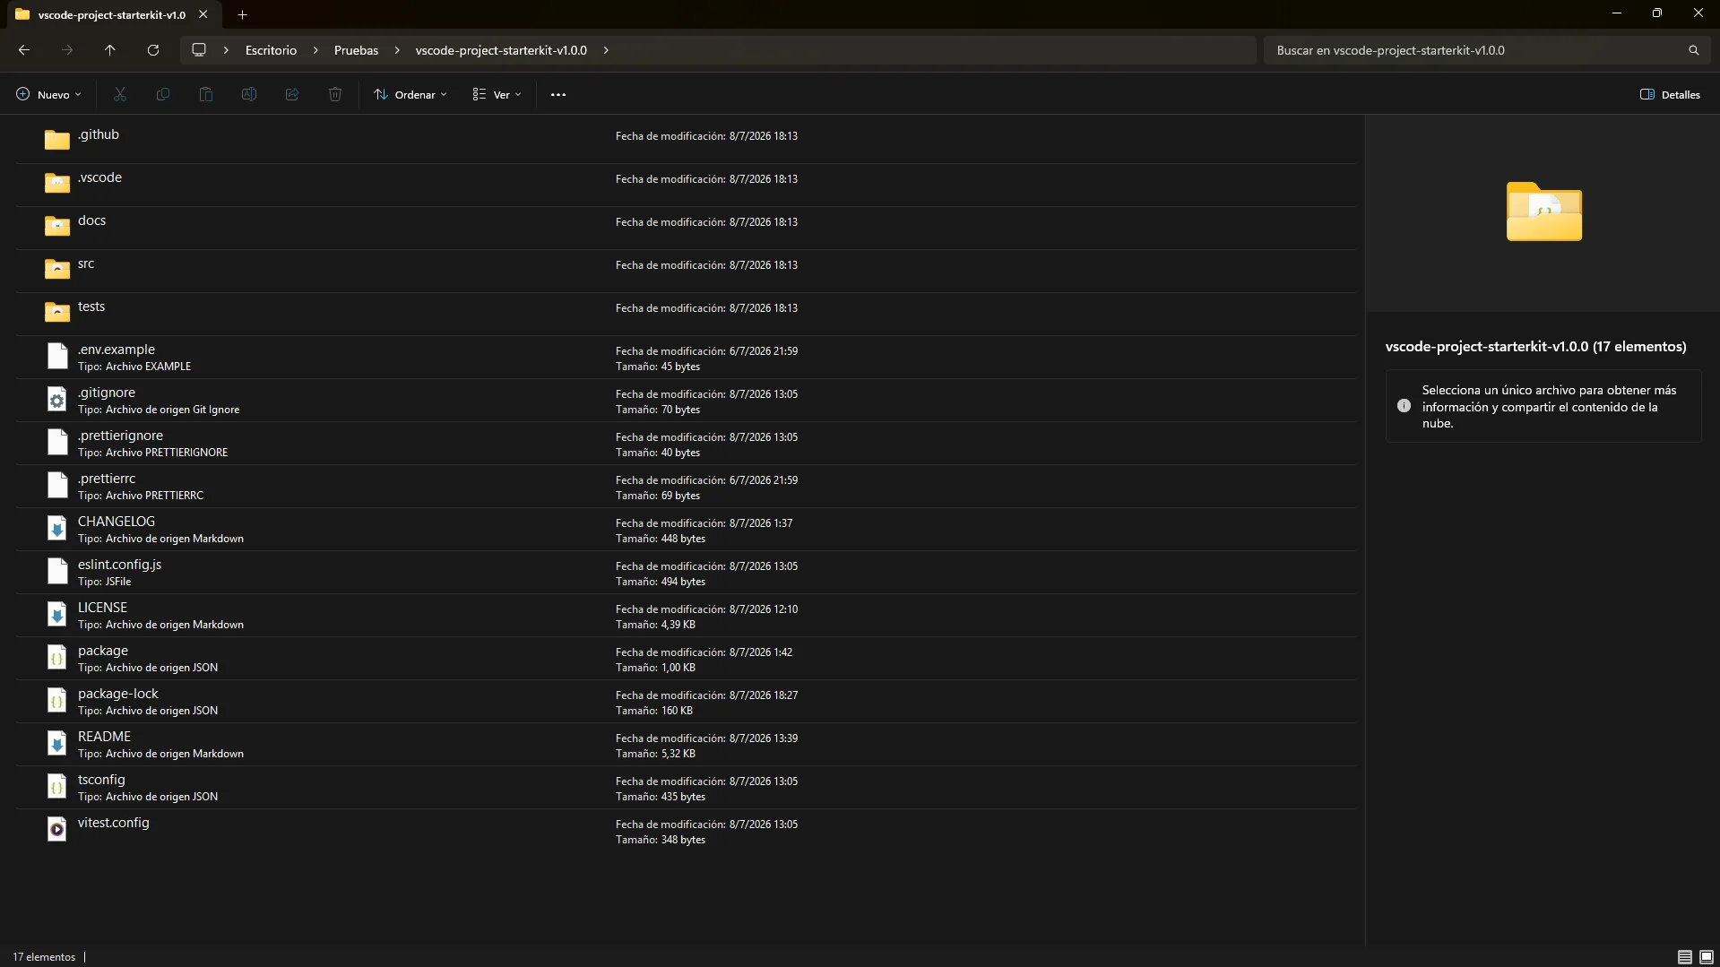1720x967 pixels.
Task: Close the vscode-project-starterkit tab
Action: click(x=203, y=14)
